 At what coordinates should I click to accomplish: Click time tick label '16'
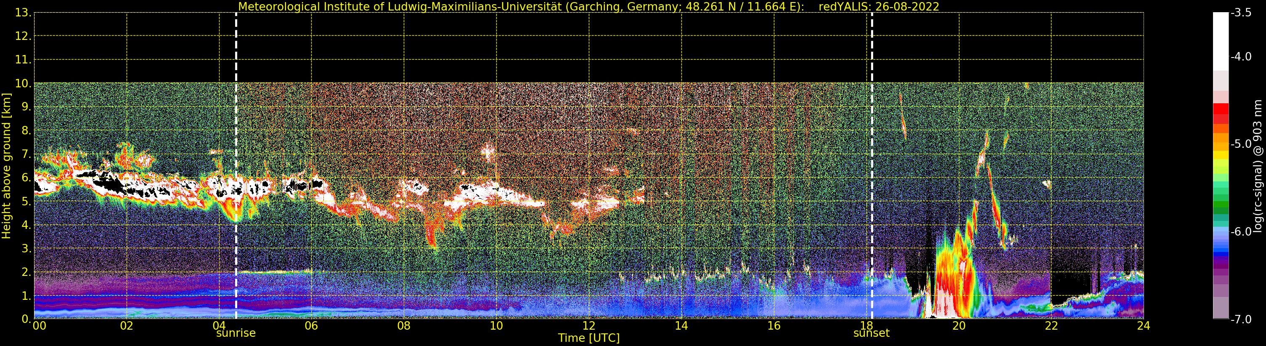click(x=774, y=326)
